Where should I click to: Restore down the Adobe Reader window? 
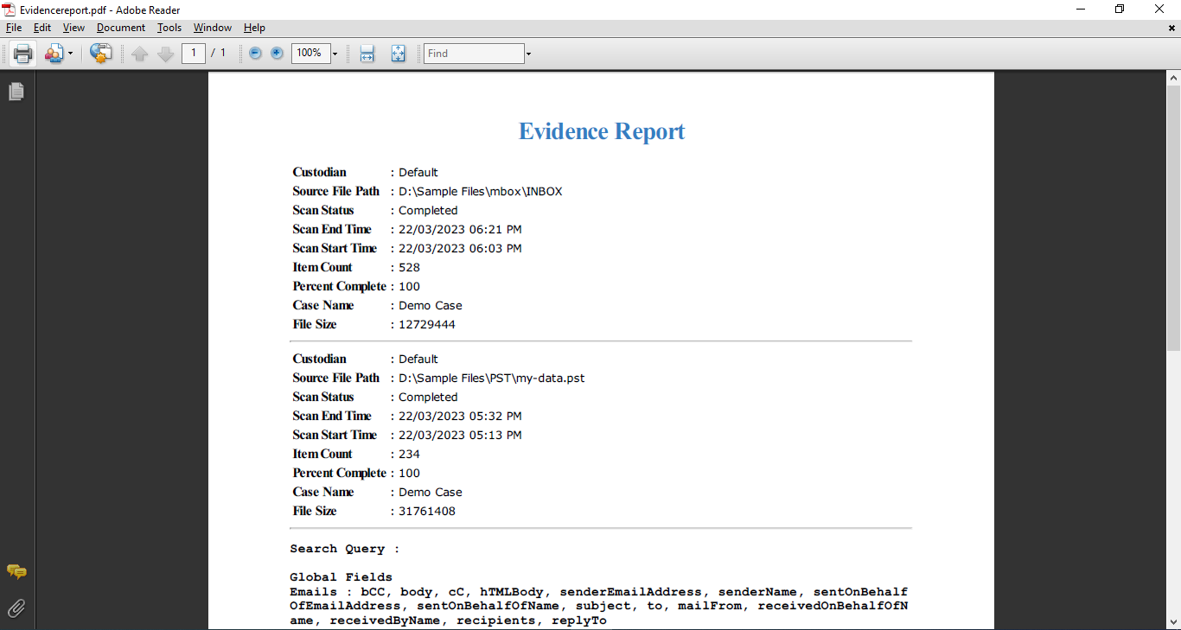pos(1120,10)
